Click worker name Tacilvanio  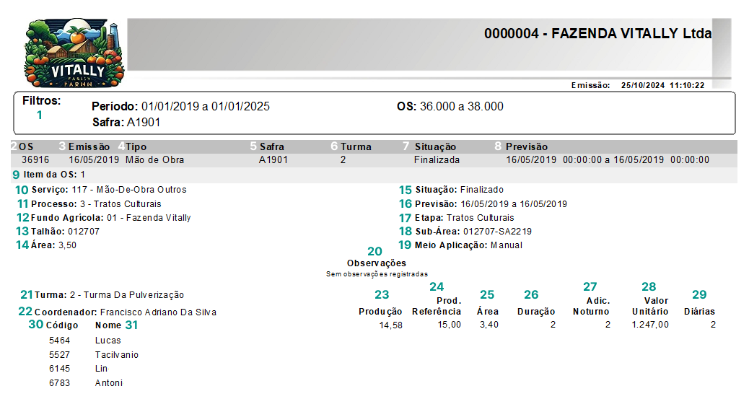coord(117,355)
